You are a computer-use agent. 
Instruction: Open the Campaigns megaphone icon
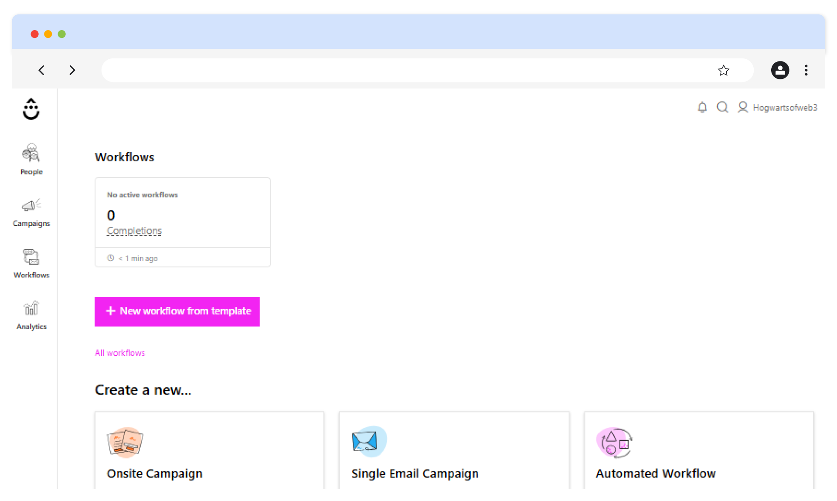[x=31, y=205]
